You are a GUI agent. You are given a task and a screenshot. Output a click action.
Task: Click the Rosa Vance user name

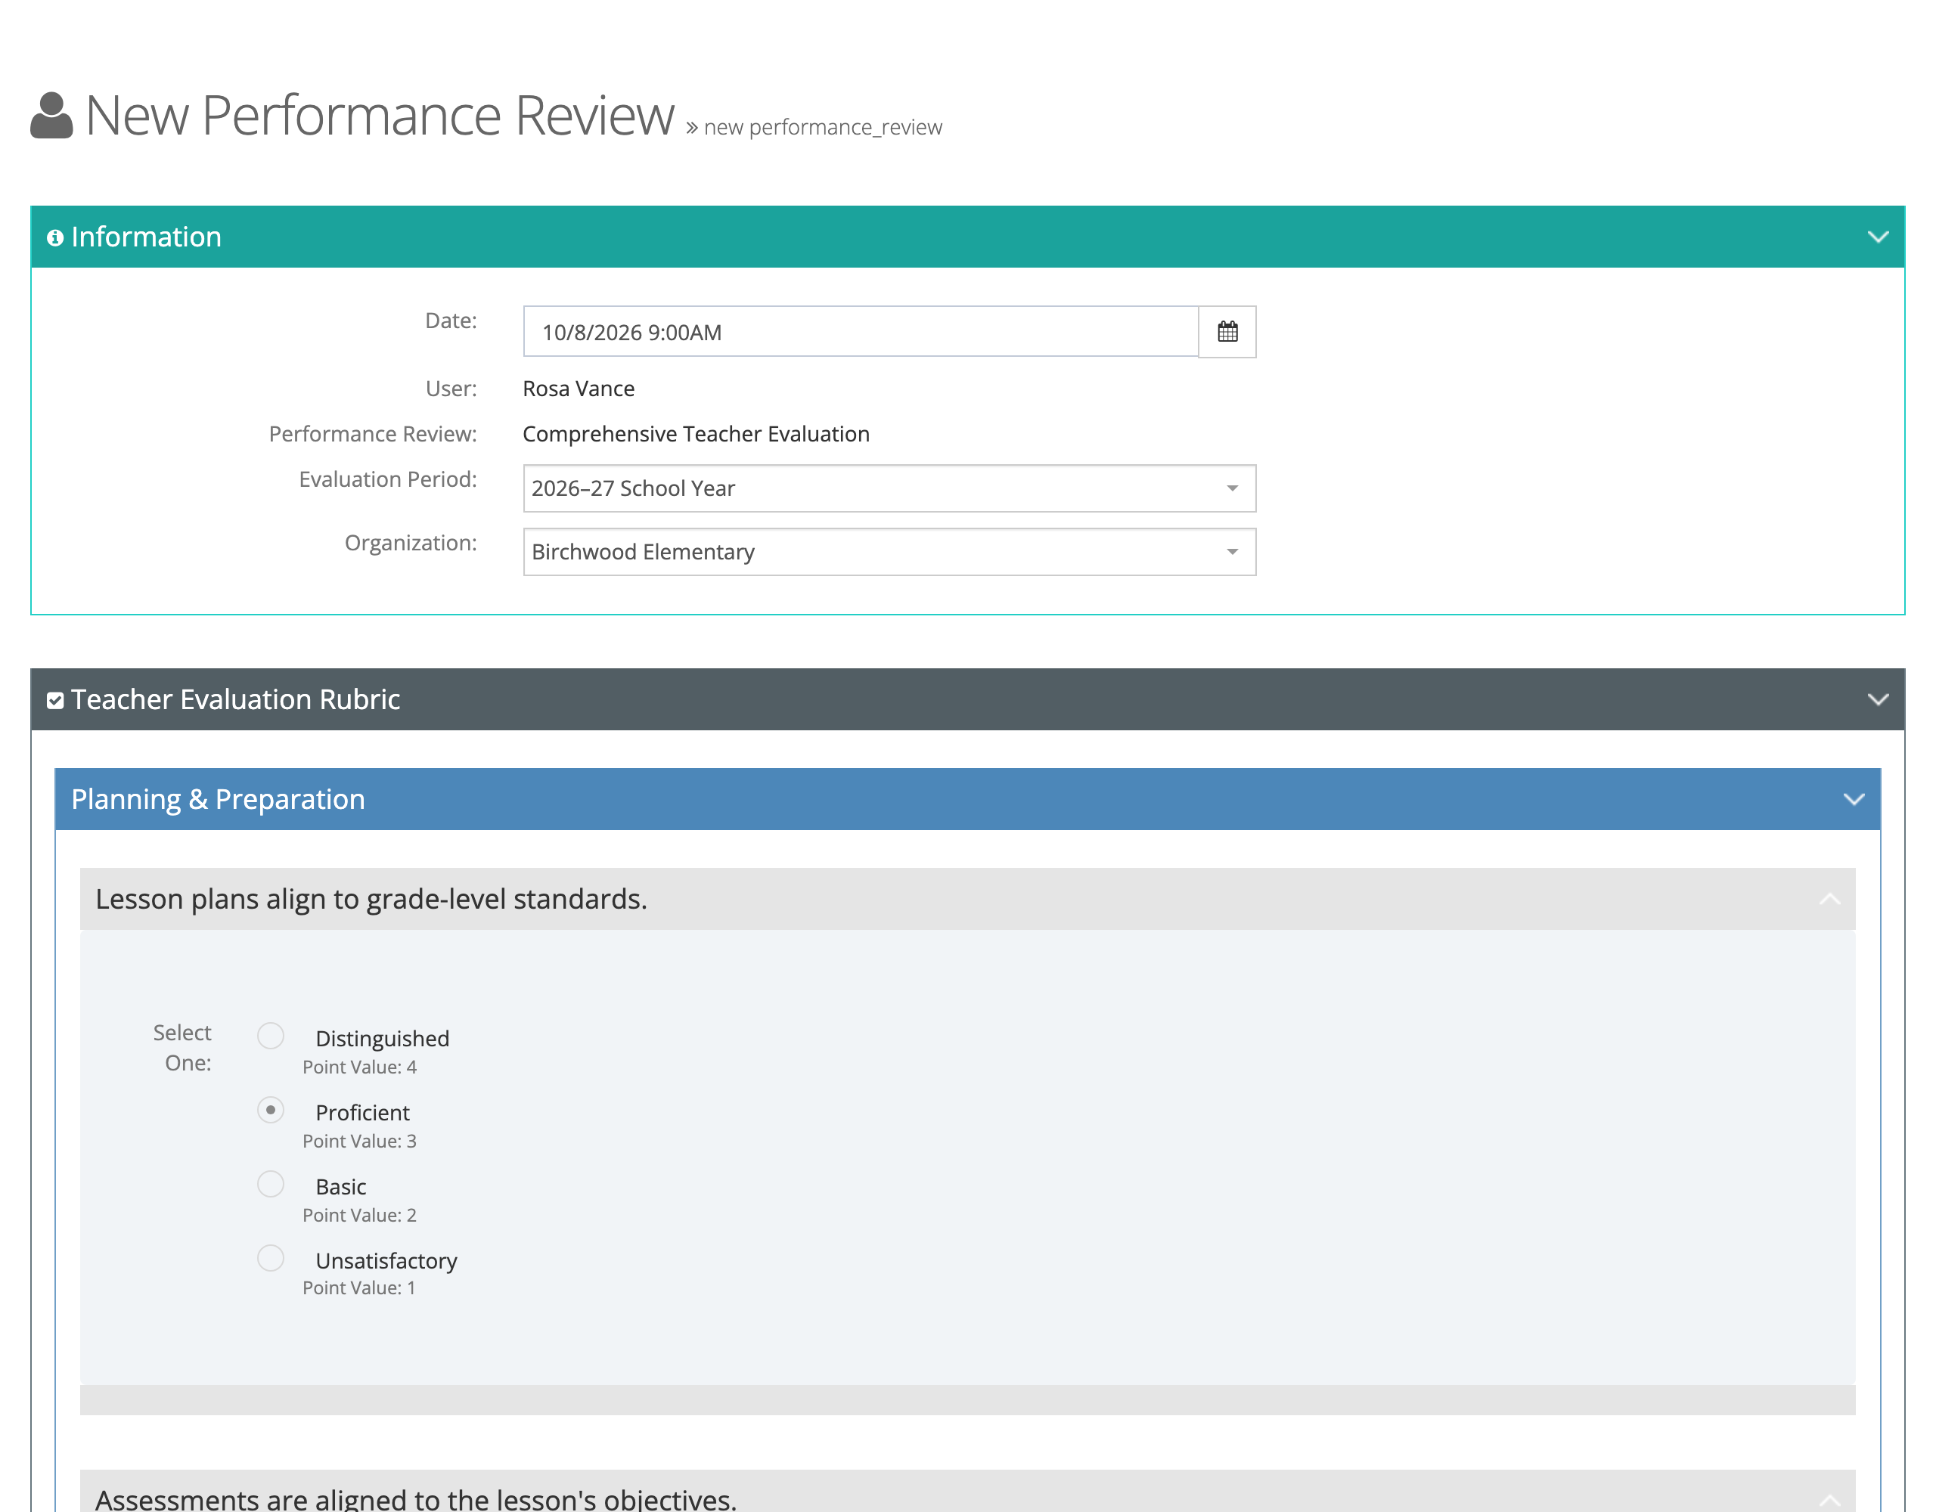[579, 388]
